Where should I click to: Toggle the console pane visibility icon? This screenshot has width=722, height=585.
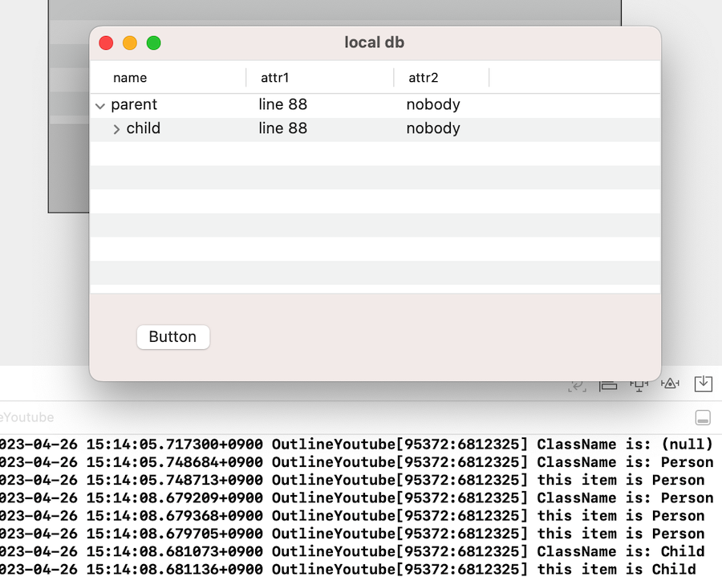point(703,417)
